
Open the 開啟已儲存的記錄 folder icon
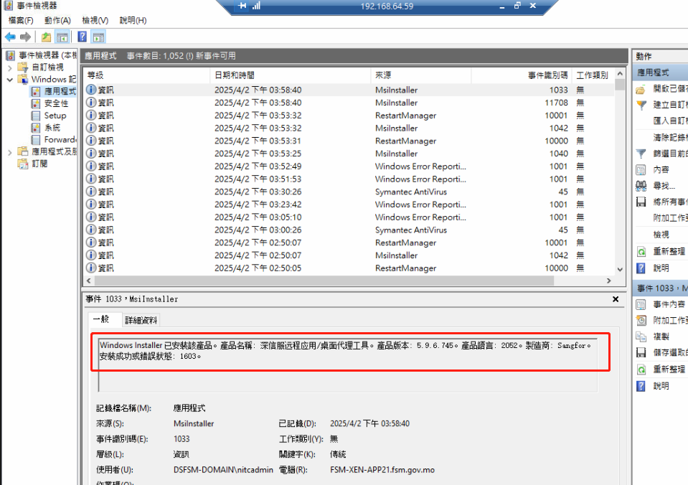point(640,89)
